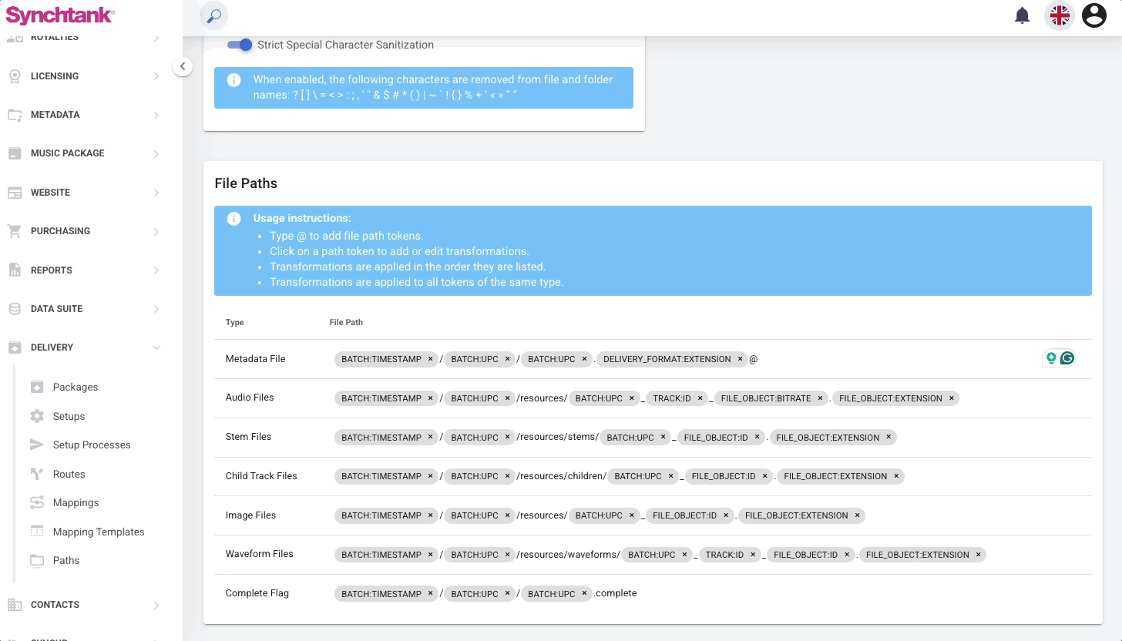Screen dimensions: 1122x641
Task: Click the Type column header
Action: (234, 322)
